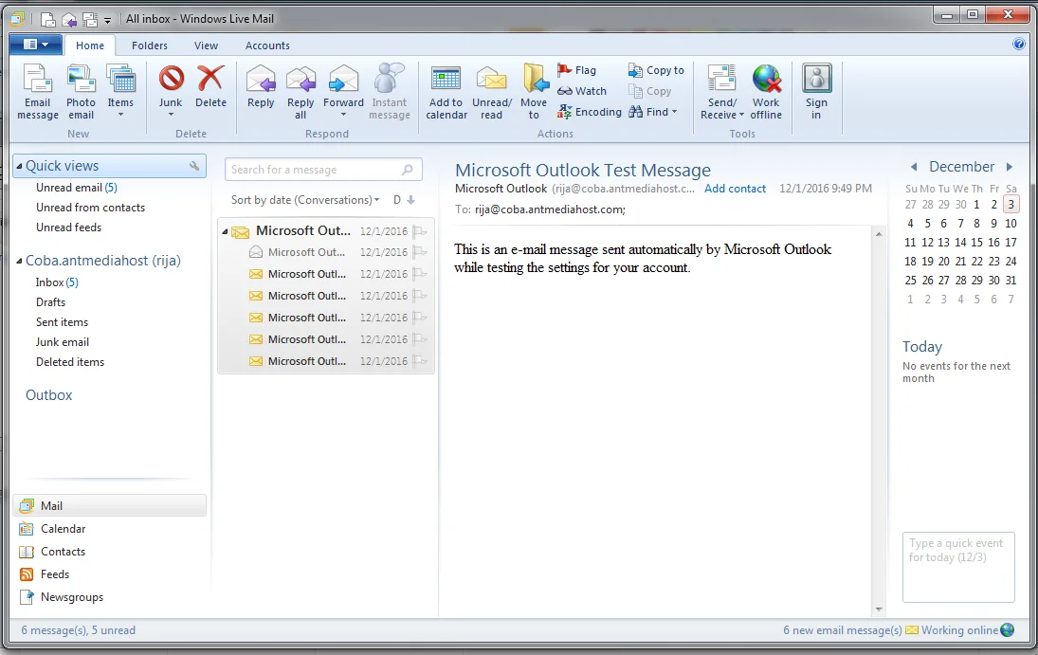Click the Send/Receive button
The width and height of the screenshot is (1038, 655).
point(722,92)
